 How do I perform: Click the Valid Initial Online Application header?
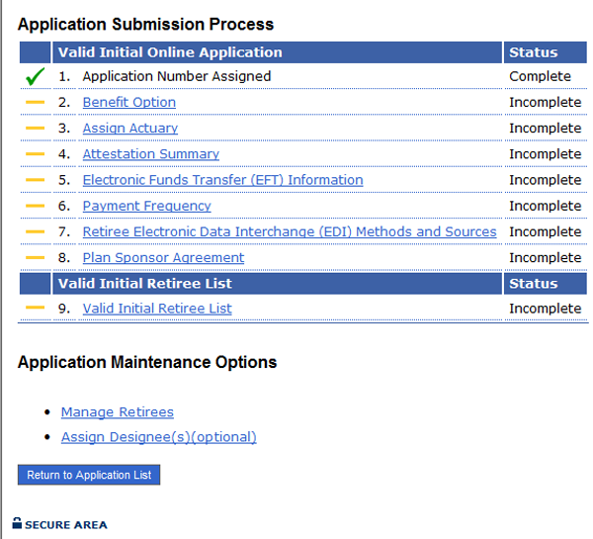point(170,52)
